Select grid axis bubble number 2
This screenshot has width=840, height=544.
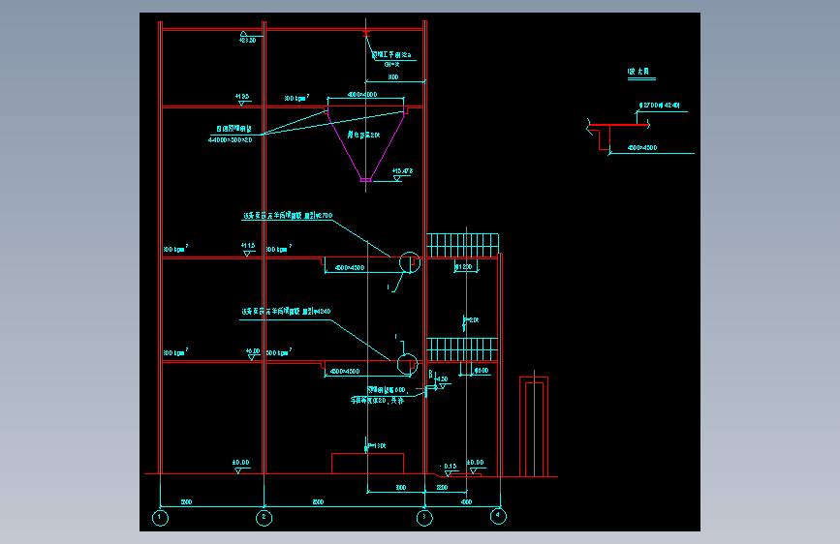pyautogui.click(x=264, y=518)
